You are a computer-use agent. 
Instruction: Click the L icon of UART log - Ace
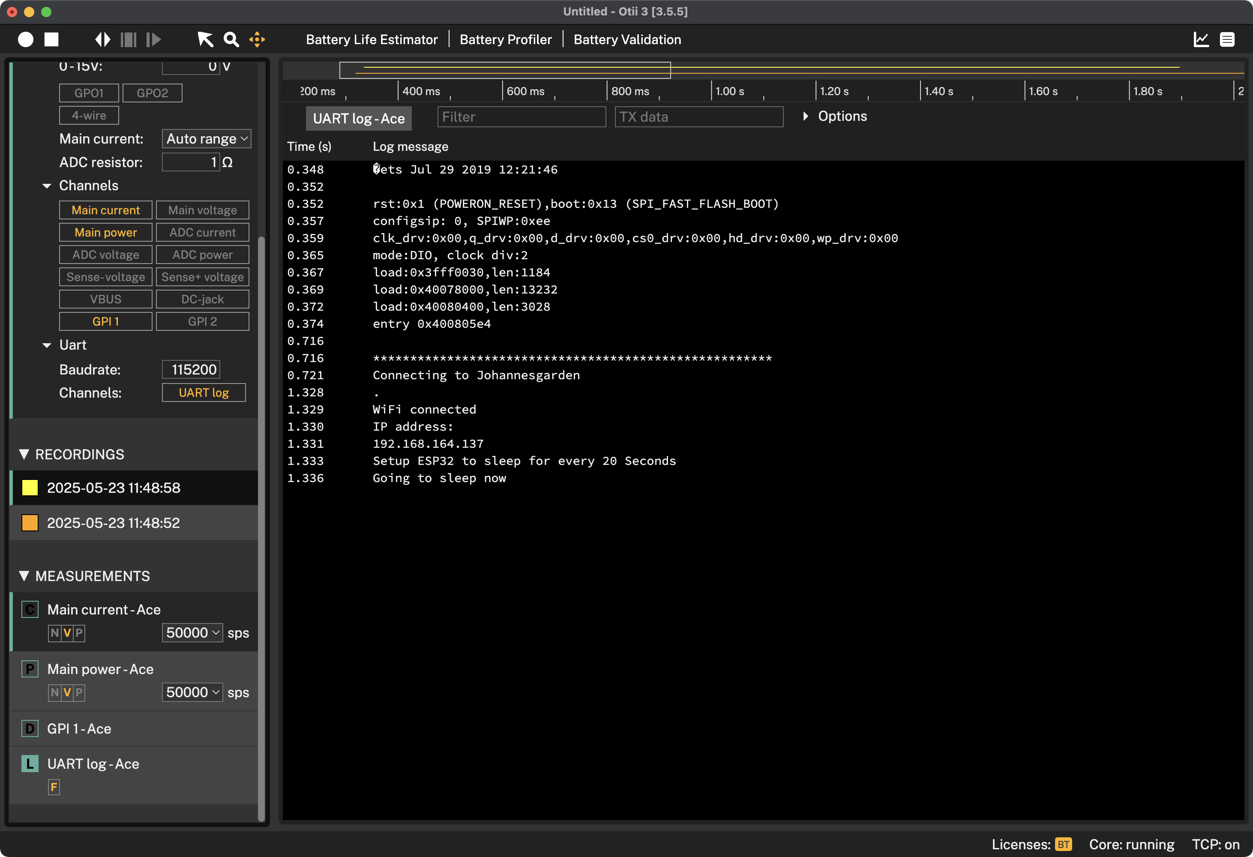click(x=30, y=764)
